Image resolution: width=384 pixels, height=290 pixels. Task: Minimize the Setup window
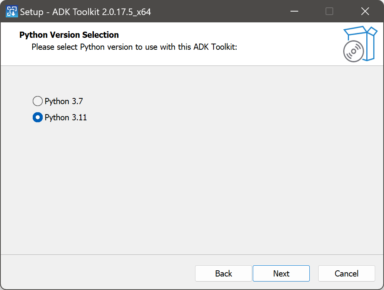click(x=294, y=12)
